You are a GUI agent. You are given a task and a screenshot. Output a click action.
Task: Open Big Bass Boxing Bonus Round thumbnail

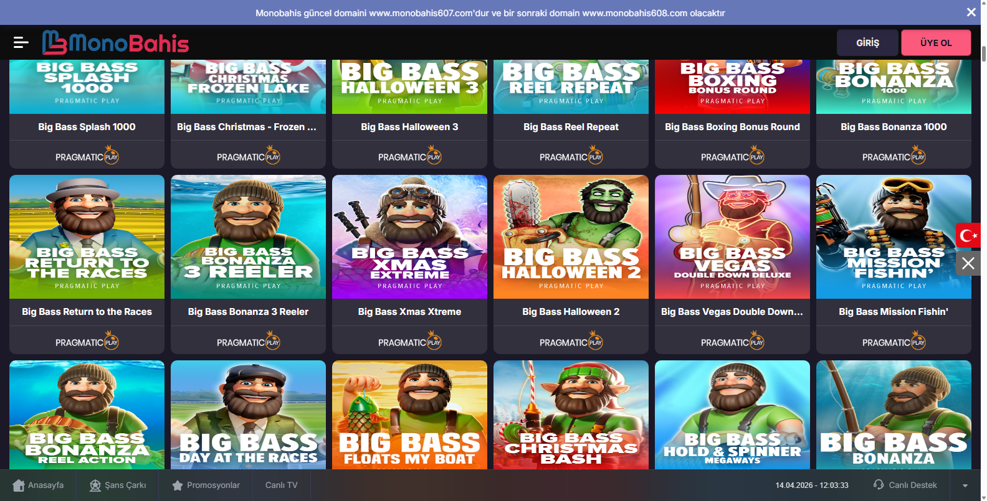coord(732,87)
